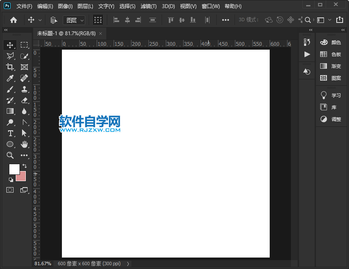Select the Crop tool
The image size is (349, 269).
pyautogui.click(x=10, y=67)
